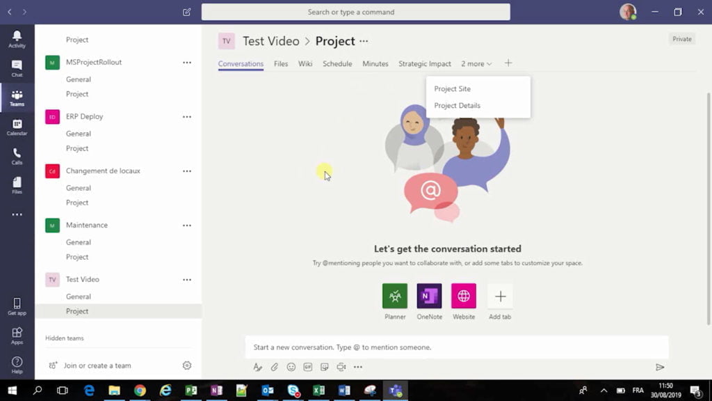The height and width of the screenshot is (401, 712).
Task: Open the Apps store icon
Action: [x=17, y=336]
